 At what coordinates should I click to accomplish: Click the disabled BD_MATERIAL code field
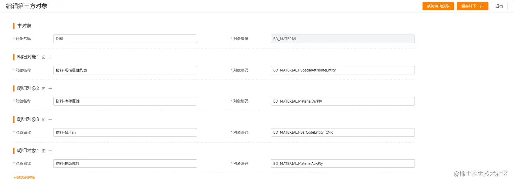(x=343, y=39)
